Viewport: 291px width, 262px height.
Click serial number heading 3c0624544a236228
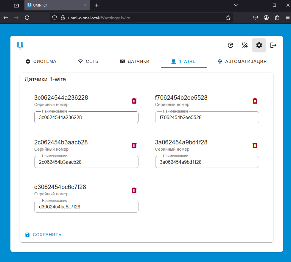[x=61, y=98]
